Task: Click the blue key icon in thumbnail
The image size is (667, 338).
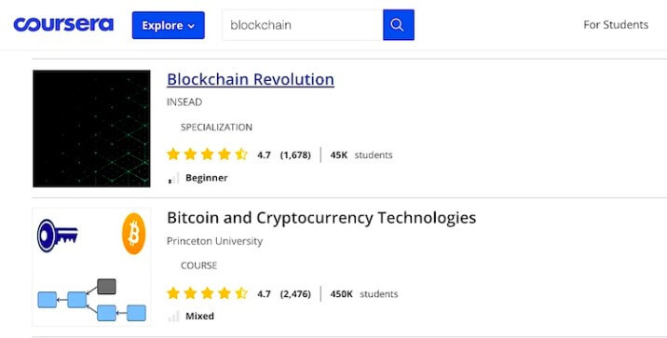Action: (58, 236)
